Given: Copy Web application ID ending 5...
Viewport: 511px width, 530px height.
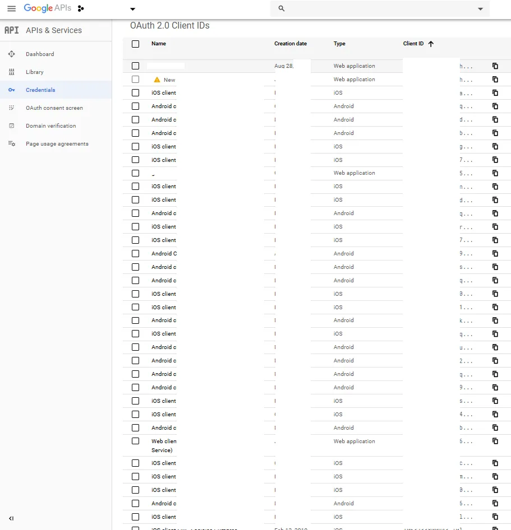Looking at the screenshot, I should (495, 173).
